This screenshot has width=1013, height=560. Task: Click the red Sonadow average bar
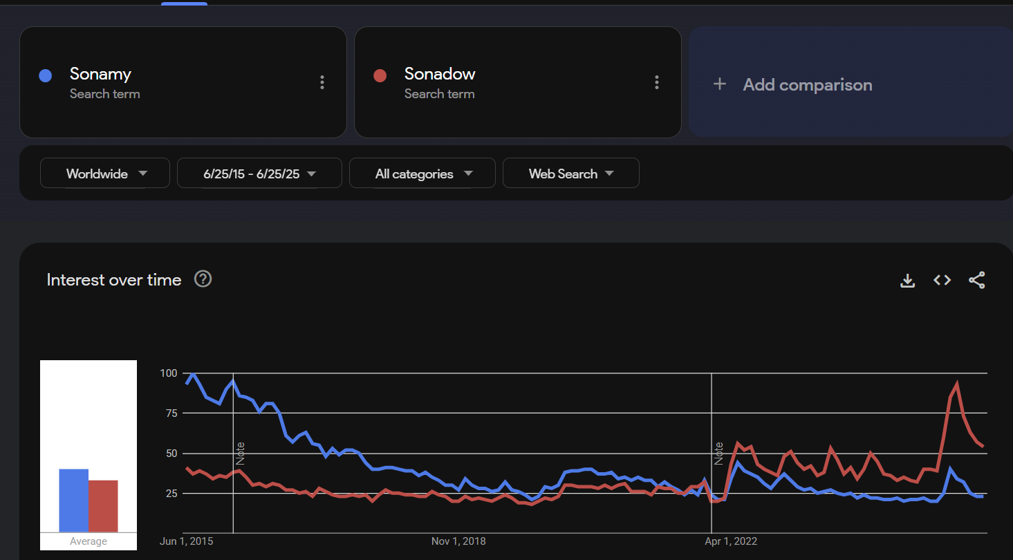[x=103, y=506]
